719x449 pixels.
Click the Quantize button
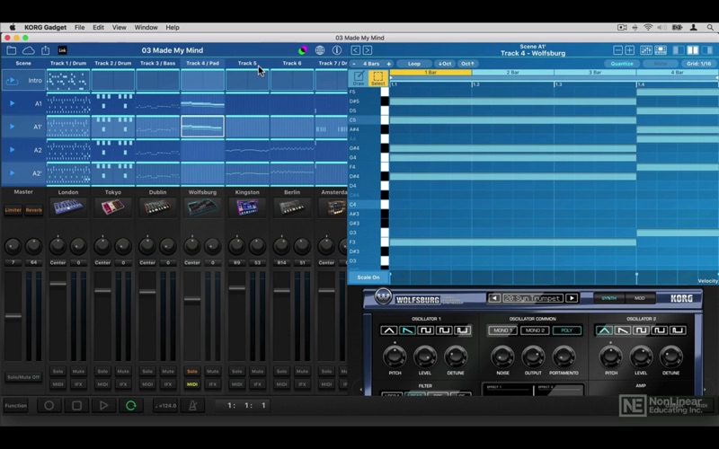coord(622,64)
